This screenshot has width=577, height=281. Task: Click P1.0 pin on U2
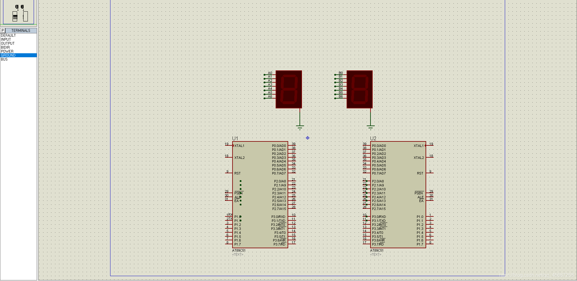[x=420, y=217]
